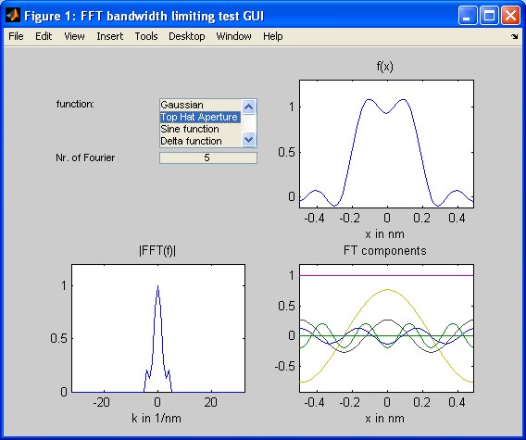Select Delta function in the list
This screenshot has width=526, height=440.
[x=200, y=141]
